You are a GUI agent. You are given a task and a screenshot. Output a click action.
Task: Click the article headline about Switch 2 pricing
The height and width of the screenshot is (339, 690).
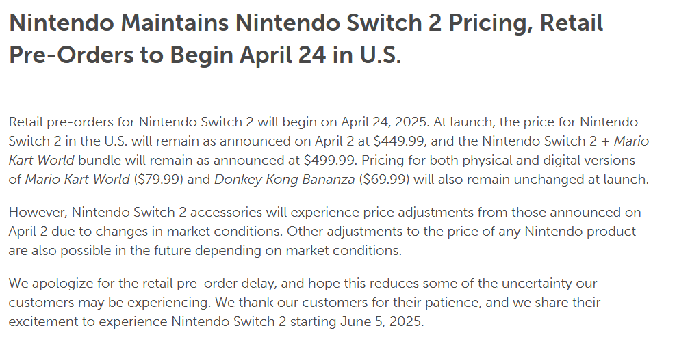pyautogui.click(x=306, y=39)
